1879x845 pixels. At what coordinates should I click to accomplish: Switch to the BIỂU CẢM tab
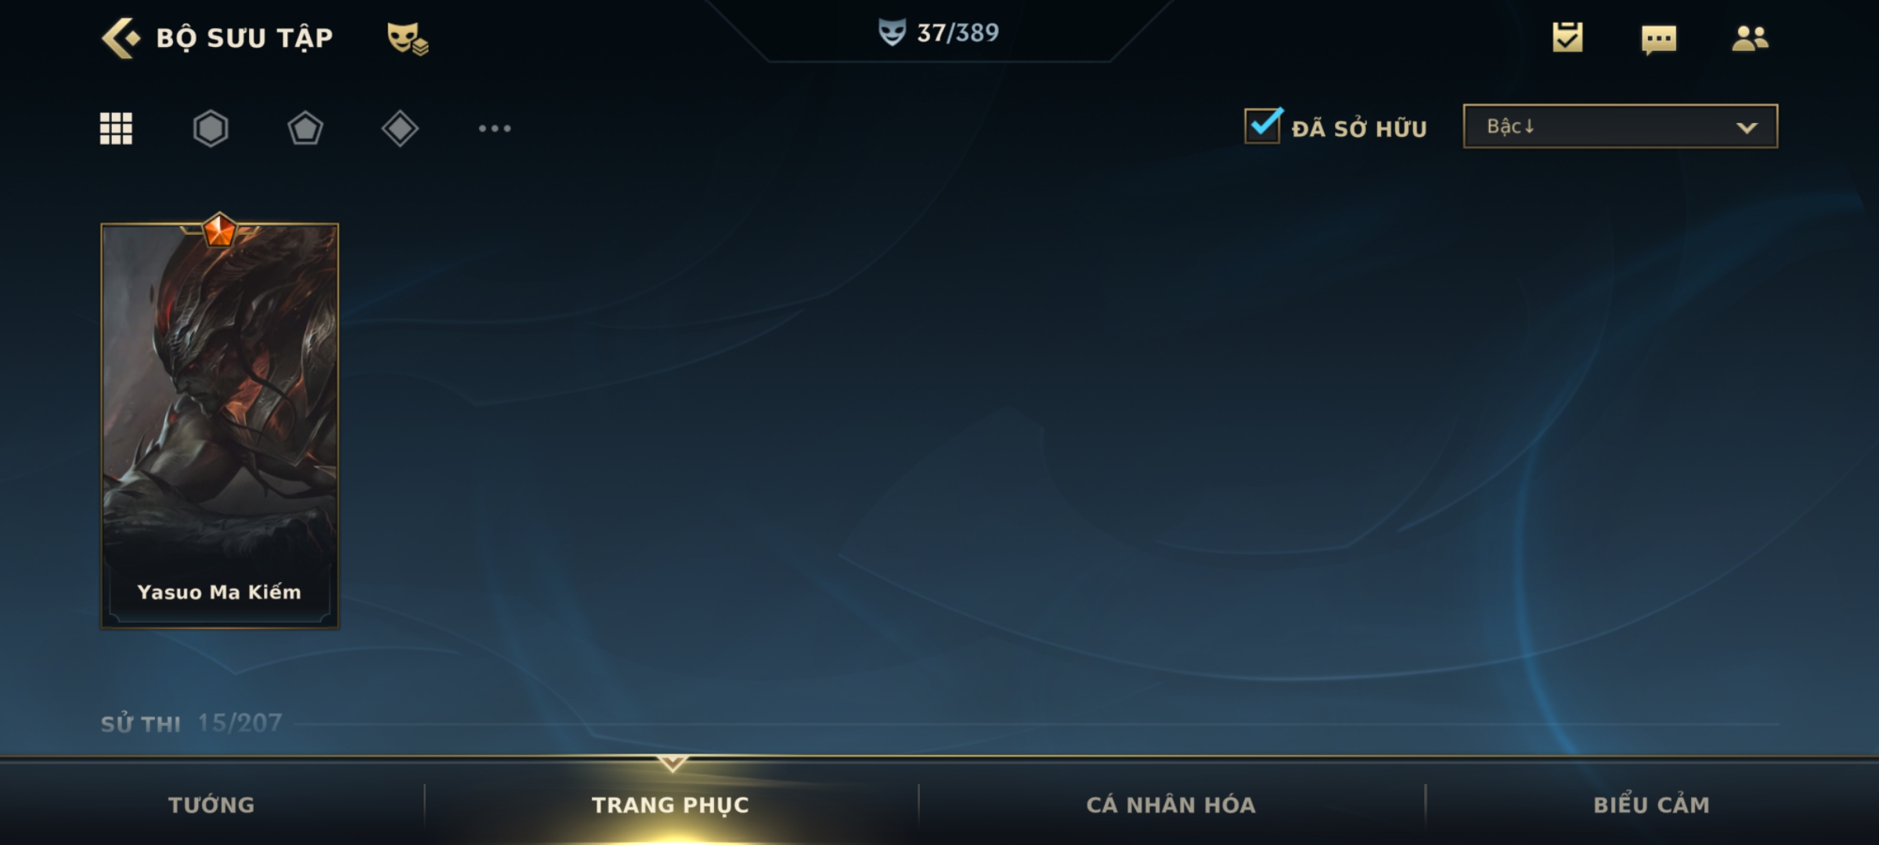click(x=1652, y=804)
